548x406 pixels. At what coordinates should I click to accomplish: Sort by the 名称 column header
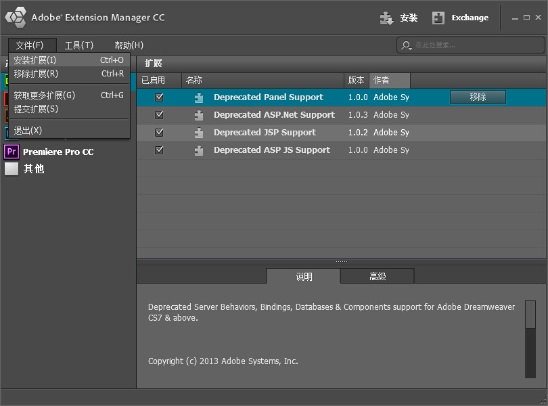262,81
